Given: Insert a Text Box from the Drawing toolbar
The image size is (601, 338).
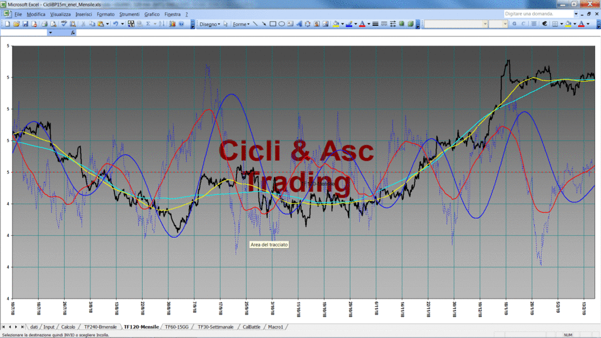Looking at the screenshot, I should 290,23.
